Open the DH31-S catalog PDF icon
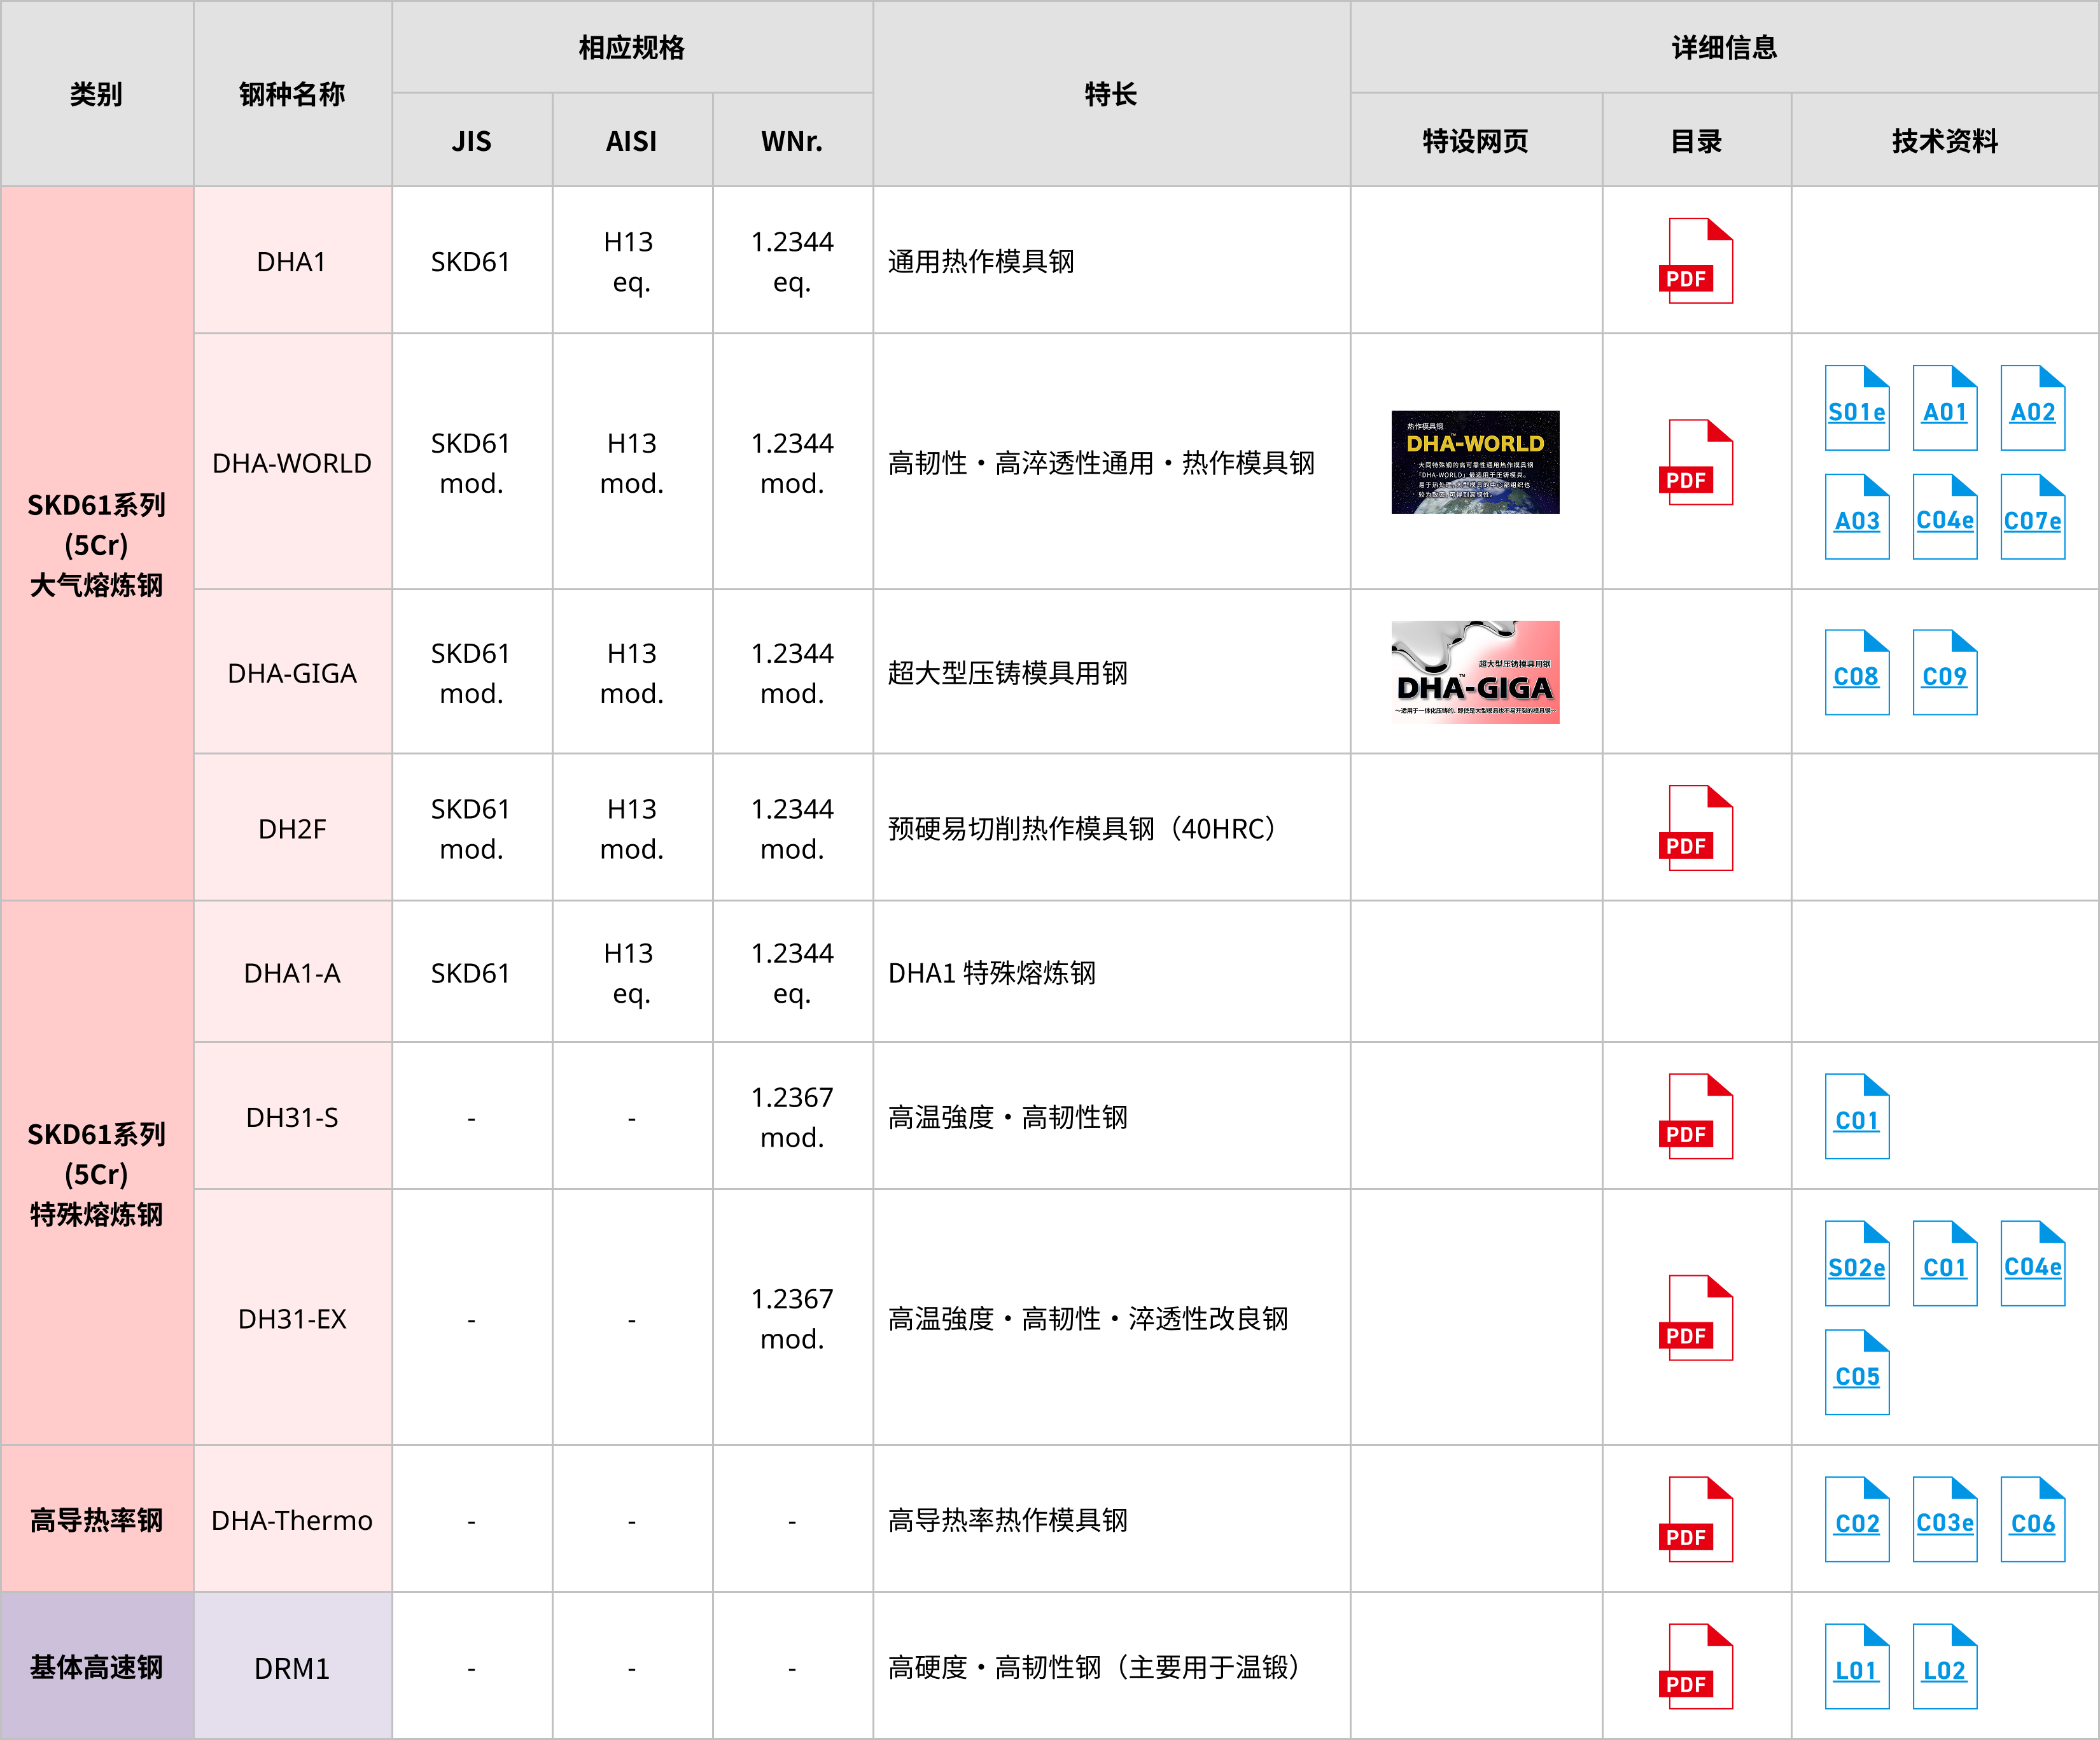 point(1696,1117)
